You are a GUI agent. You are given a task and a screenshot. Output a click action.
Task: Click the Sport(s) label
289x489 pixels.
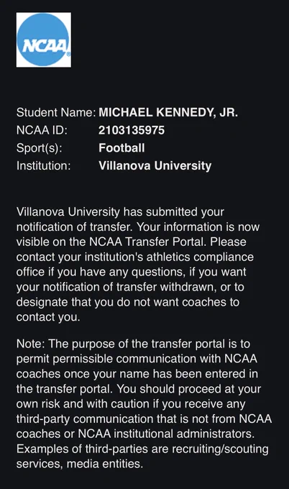[x=40, y=148]
